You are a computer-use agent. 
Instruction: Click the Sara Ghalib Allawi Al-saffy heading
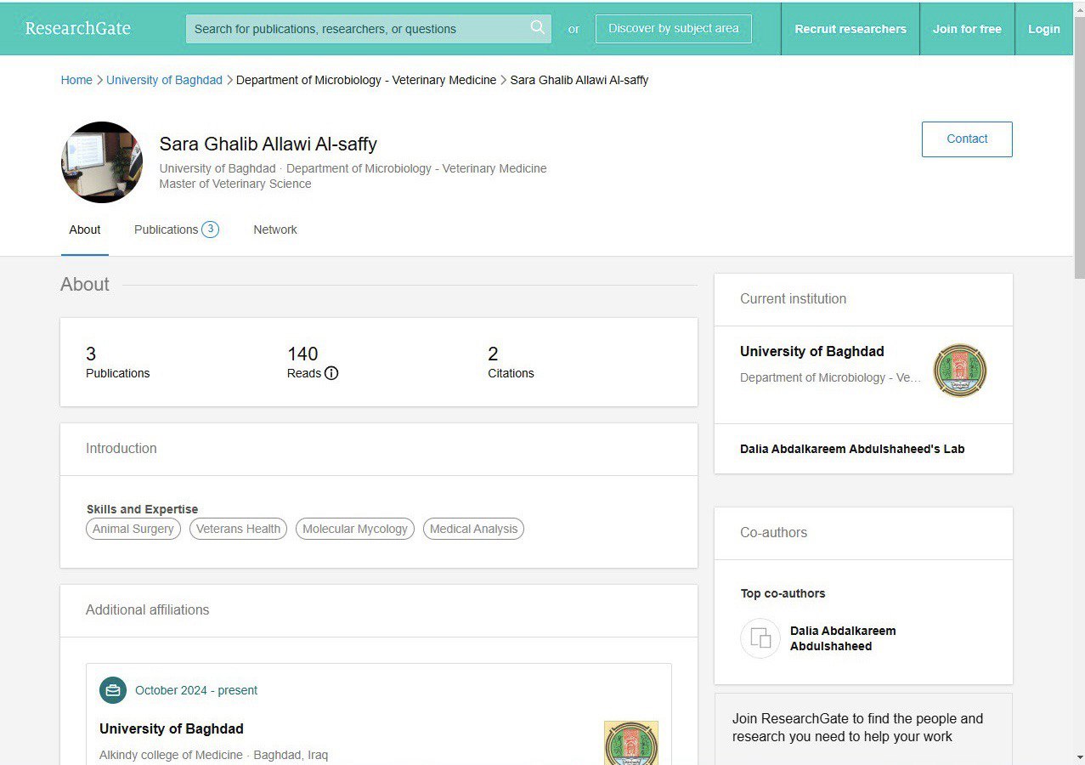point(268,144)
